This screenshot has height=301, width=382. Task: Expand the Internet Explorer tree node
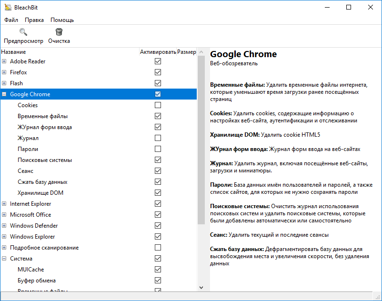4,204
